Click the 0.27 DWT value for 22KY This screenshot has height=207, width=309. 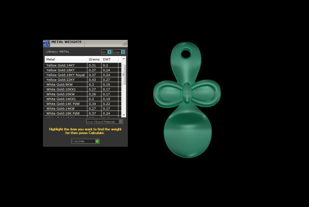tap(106, 80)
